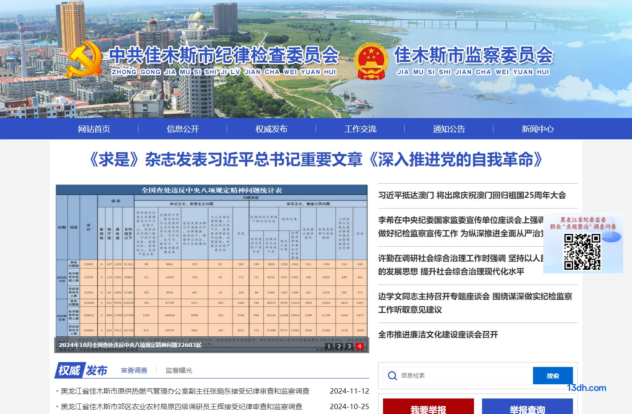Click the blue 搜索 button
The height and width of the screenshot is (414, 632).
(553, 376)
